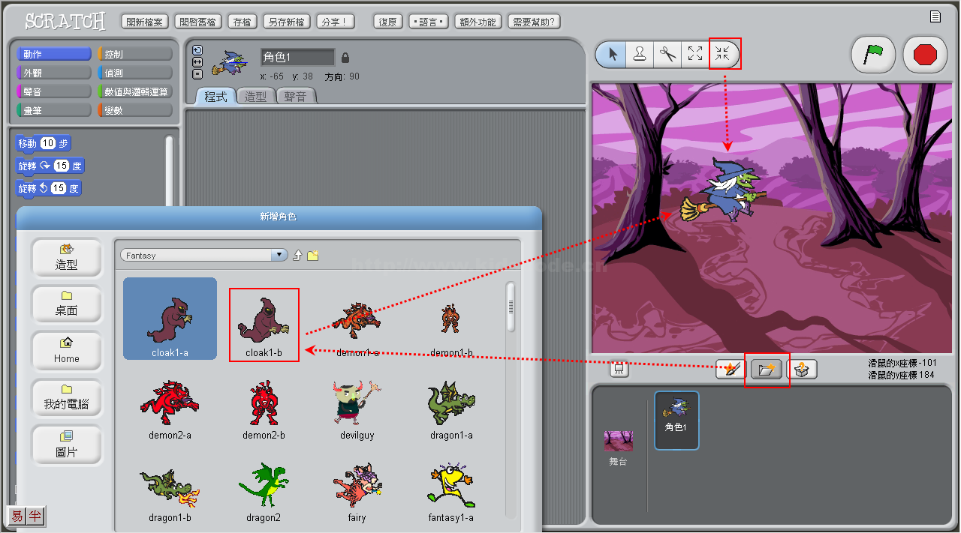Switch to the 聲音 sounds tab
This screenshot has height=533, width=961.
tap(296, 97)
